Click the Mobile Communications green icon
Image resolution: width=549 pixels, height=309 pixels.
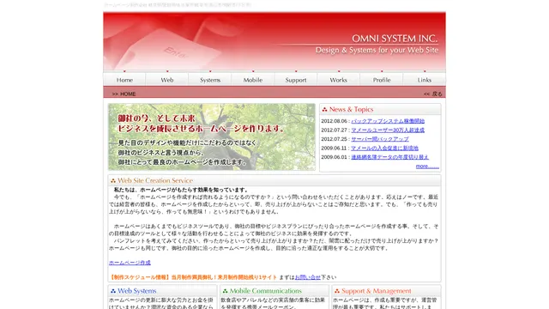[x=225, y=291]
